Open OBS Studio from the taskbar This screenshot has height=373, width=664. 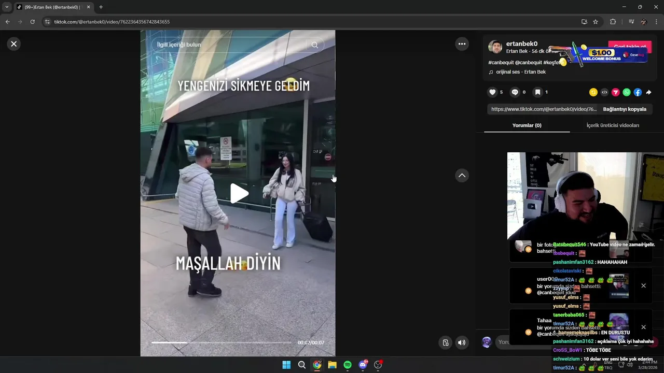pyautogui.click(x=378, y=365)
